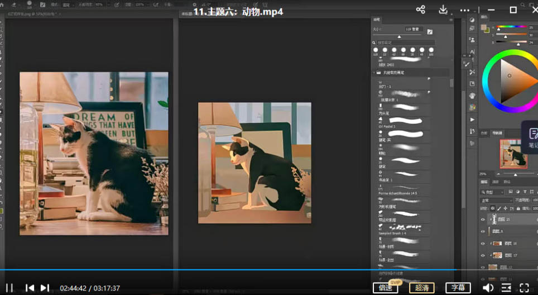Screen dimensions: 538x295
Task: Open the colorful Swatches panel icon
Action: [x=472, y=107]
